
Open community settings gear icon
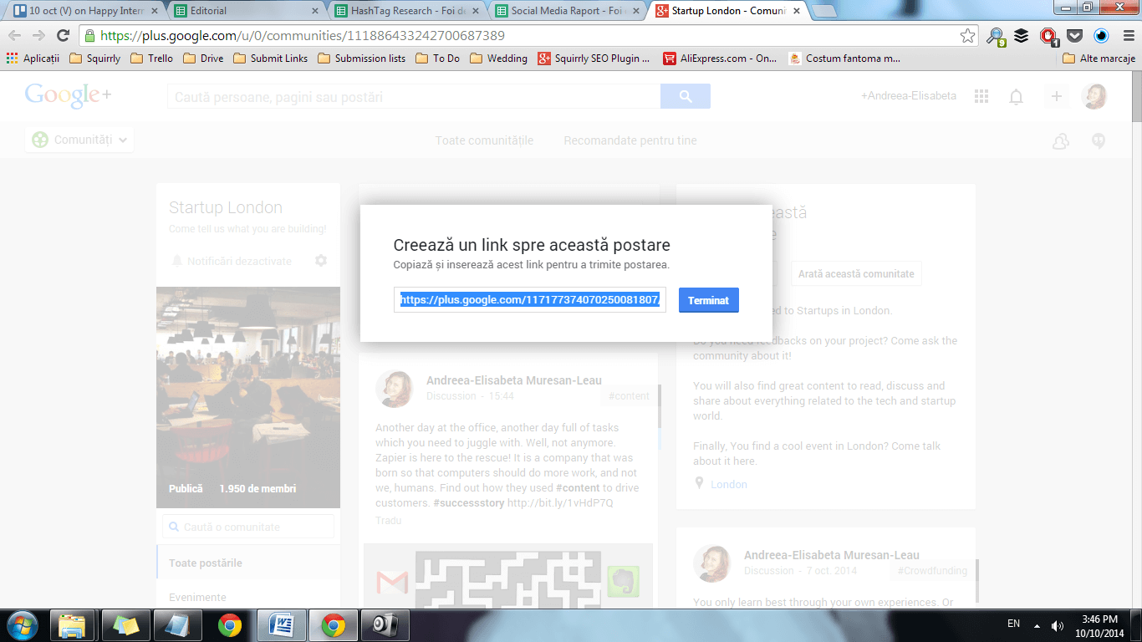coord(321,261)
